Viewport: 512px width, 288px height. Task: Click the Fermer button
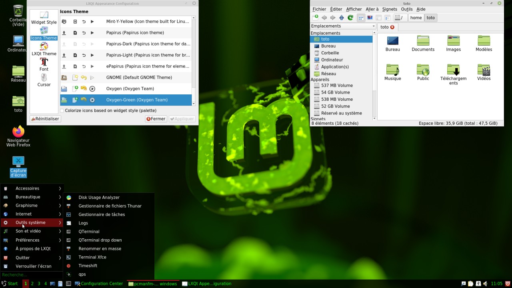[156, 119]
